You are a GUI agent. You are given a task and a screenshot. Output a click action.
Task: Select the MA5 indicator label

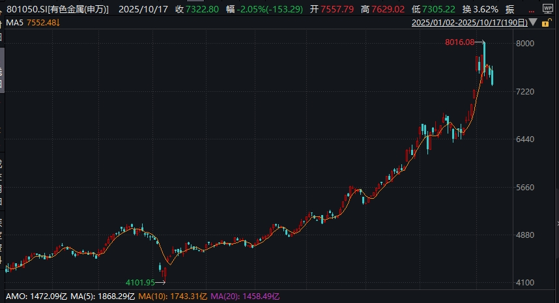[x=14, y=23]
